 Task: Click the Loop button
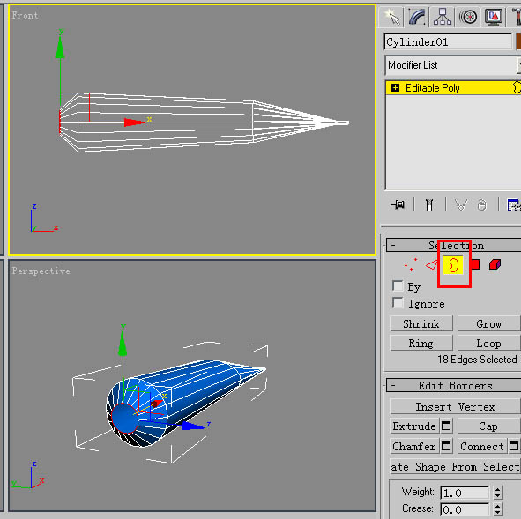click(x=488, y=343)
